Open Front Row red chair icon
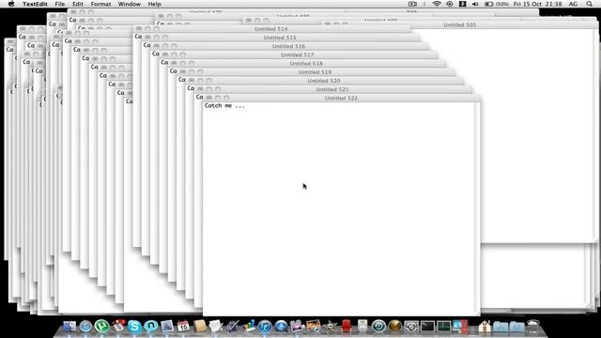601x338 pixels. (x=347, y=326)
